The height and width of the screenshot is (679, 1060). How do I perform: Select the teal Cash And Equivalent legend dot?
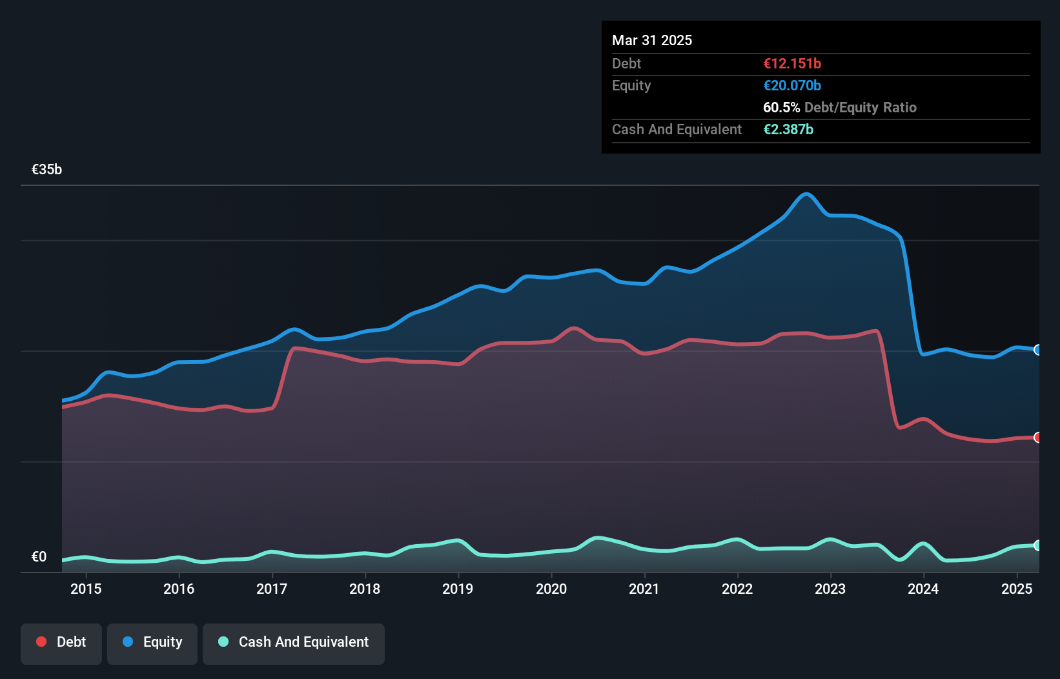click(223, 642)
